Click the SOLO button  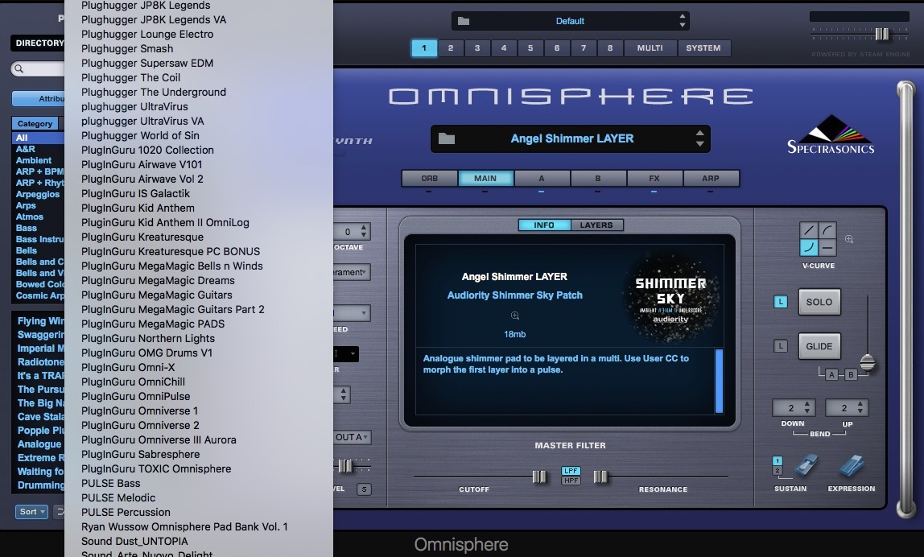[819, 302]
